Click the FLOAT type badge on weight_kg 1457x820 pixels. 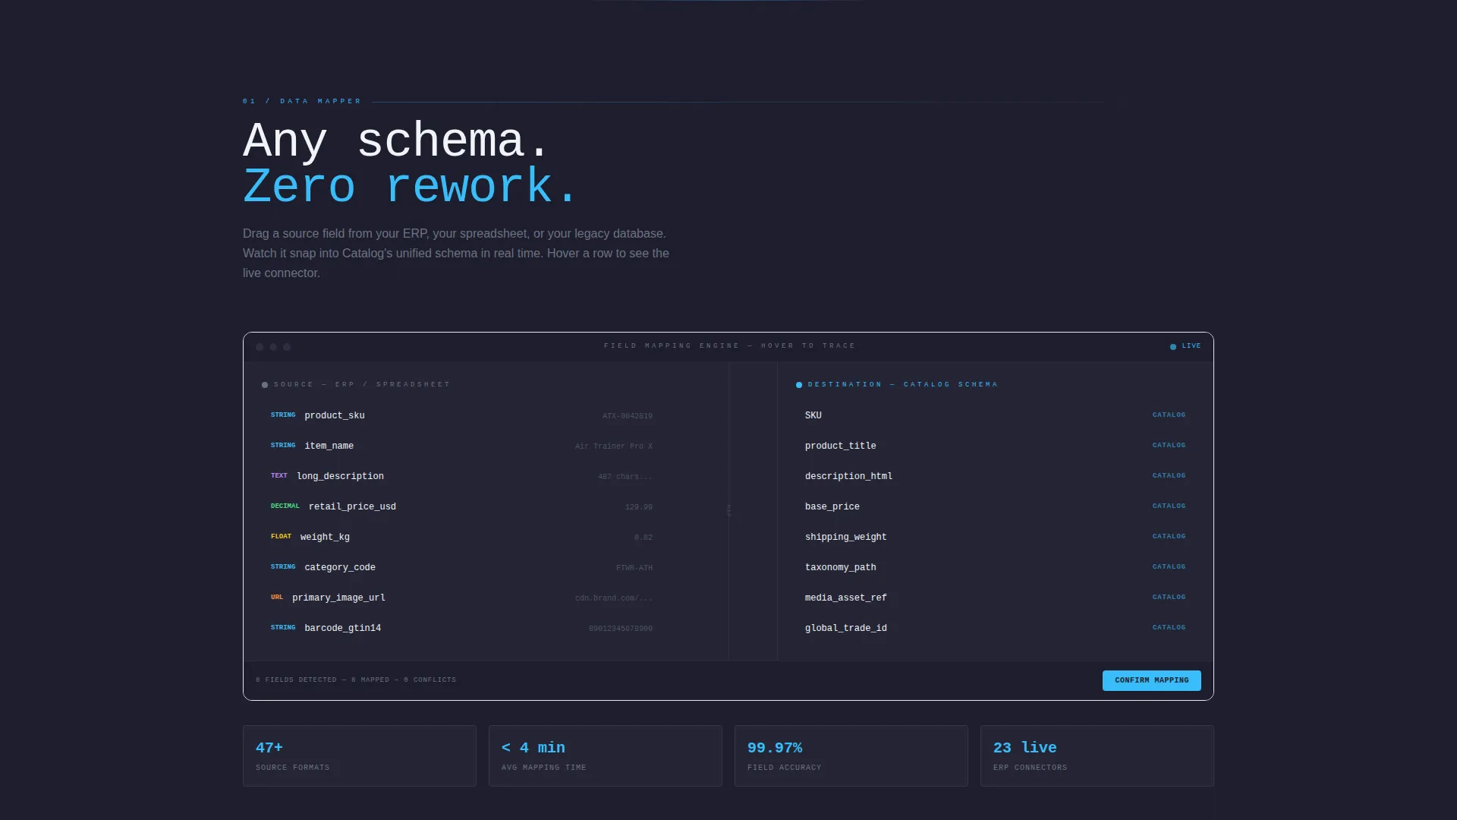(x=281, y=537)
